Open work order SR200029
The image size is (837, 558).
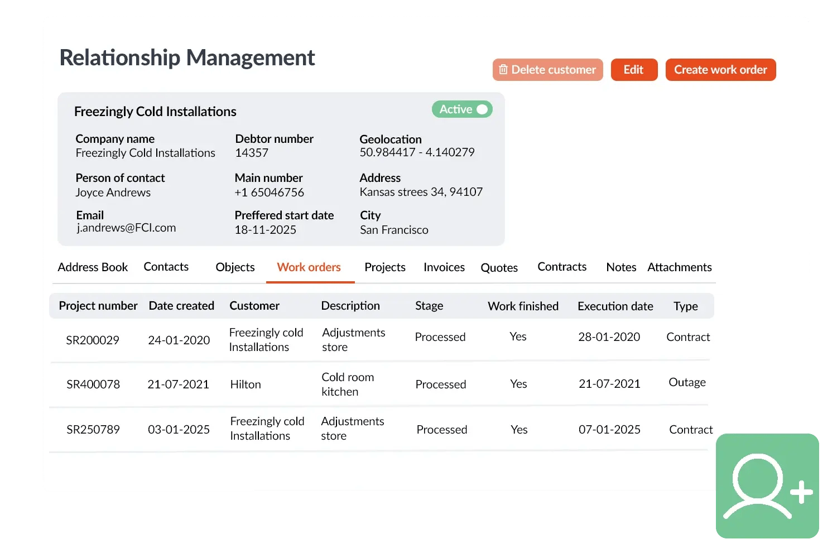(93, 340)
